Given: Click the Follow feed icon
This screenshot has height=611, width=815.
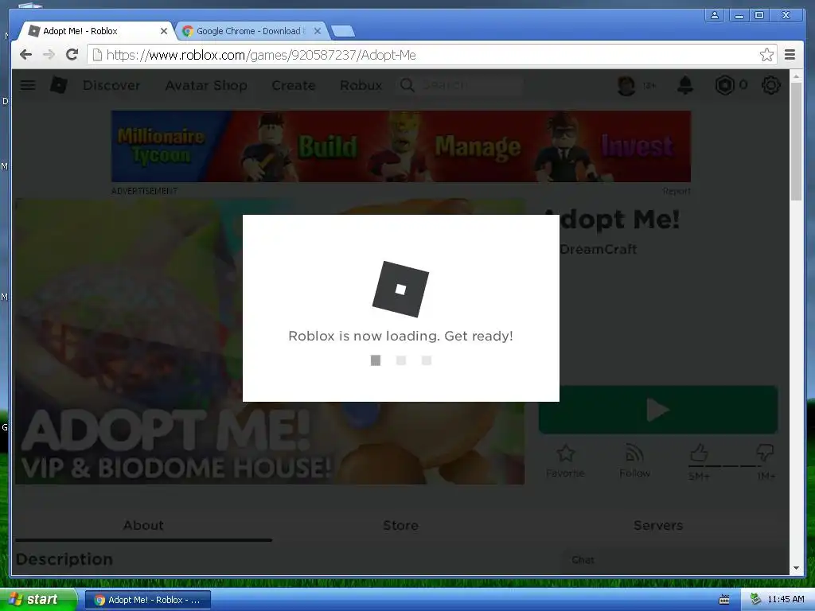Looking at the screenshot, I should [x=634, y=453].
